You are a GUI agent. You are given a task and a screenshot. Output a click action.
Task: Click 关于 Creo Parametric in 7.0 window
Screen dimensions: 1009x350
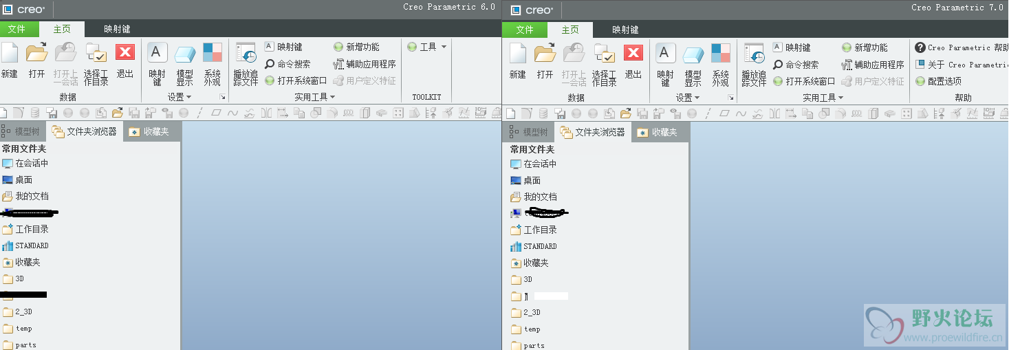pyautogui.click(x=962, y=65)
